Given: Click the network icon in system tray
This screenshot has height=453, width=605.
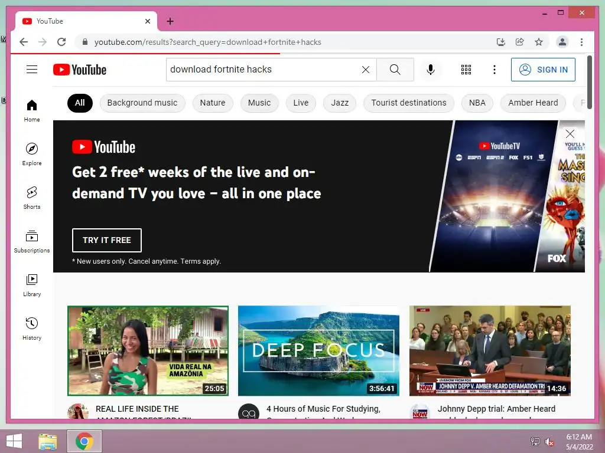Looking at the screenshot, I should [x=535, y=442].
